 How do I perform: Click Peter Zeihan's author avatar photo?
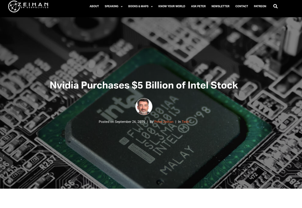[x=144, y=107]
